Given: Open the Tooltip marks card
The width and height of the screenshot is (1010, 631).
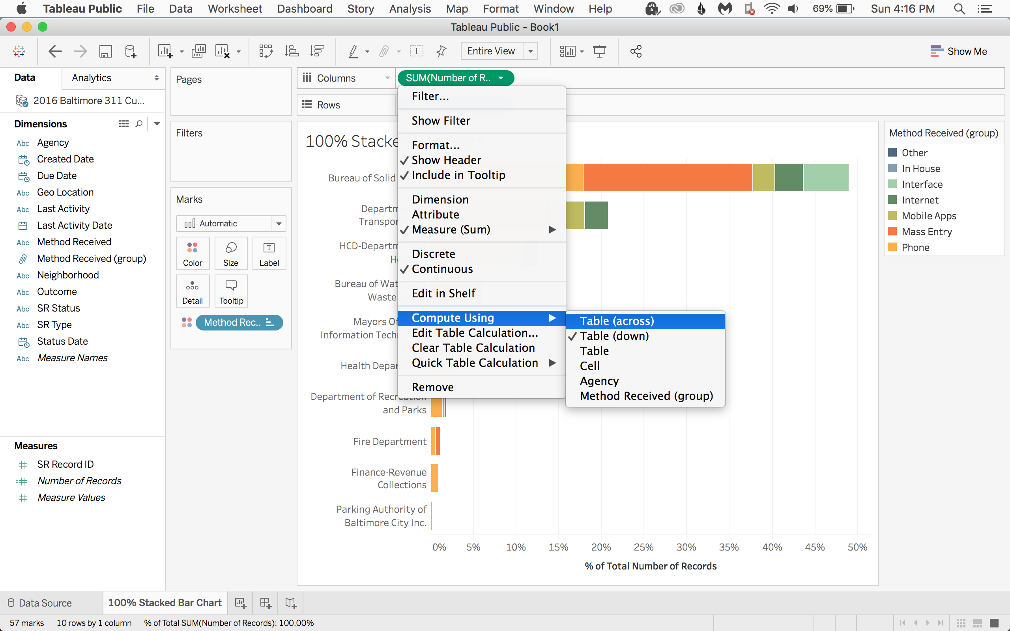Looking at the screenshot, I should tap(231, 291).
